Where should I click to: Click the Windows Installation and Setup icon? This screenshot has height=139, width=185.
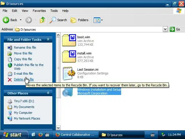click(x=68, y=92)
